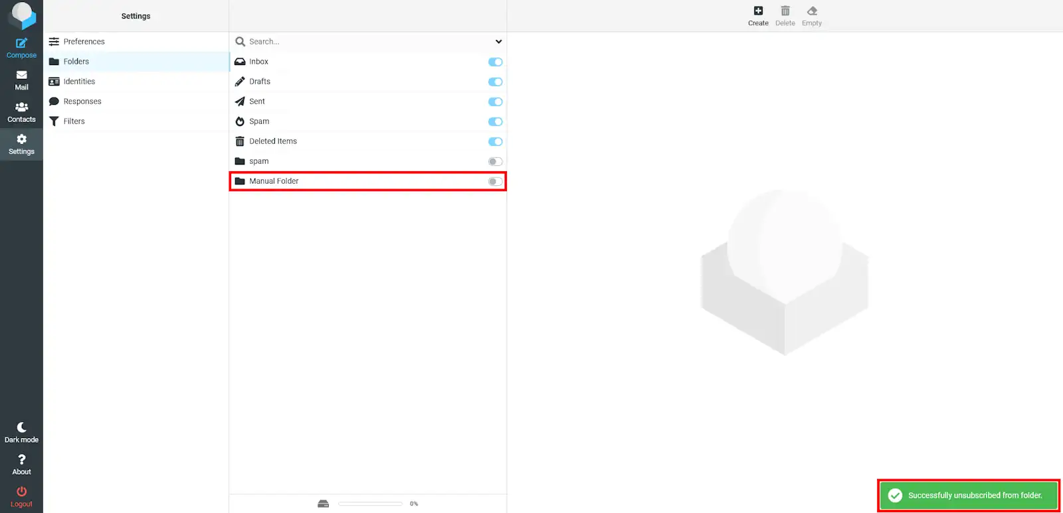1063x513 pixels.
Task: Dismiss the successfully unsubscribed notification
Action: point(968,496)
